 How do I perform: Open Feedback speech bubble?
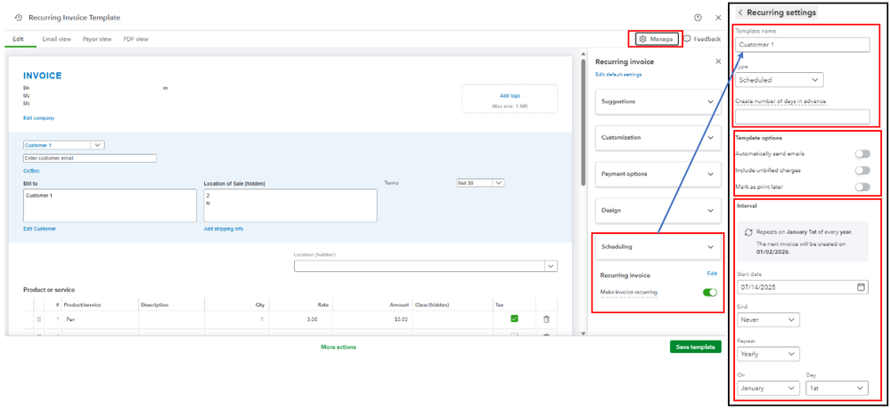701,39
